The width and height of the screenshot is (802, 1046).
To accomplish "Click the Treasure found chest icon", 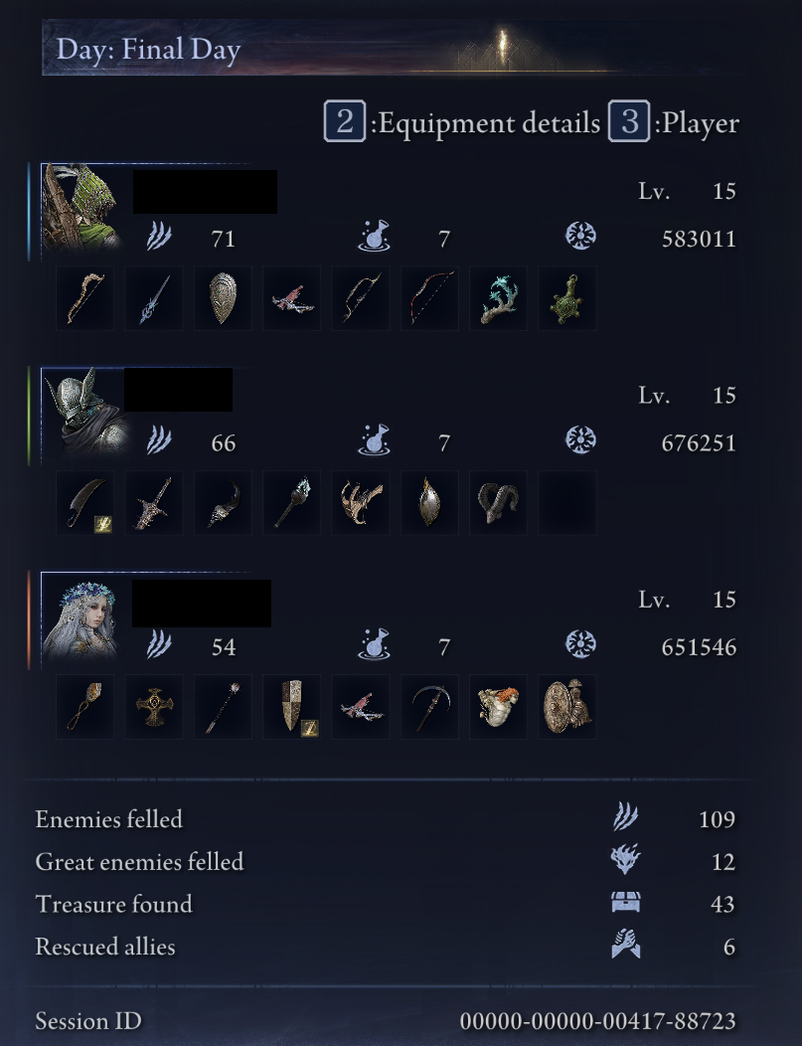I will pyautogui.click(x=625, y=903).
